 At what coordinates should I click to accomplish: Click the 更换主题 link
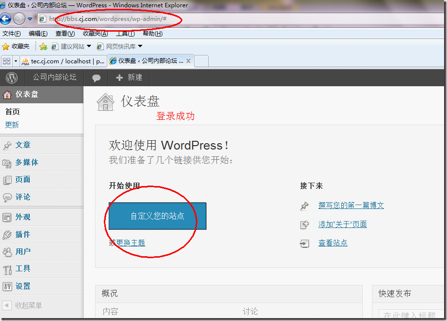point(131,243)
